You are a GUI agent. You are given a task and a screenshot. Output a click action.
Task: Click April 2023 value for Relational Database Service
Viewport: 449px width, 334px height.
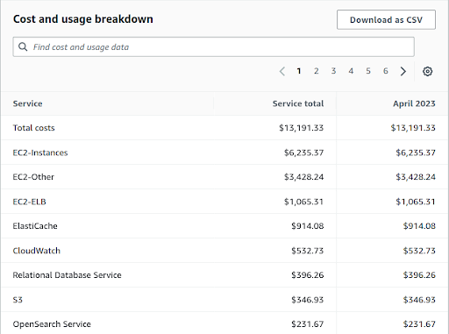pos(419,275)
